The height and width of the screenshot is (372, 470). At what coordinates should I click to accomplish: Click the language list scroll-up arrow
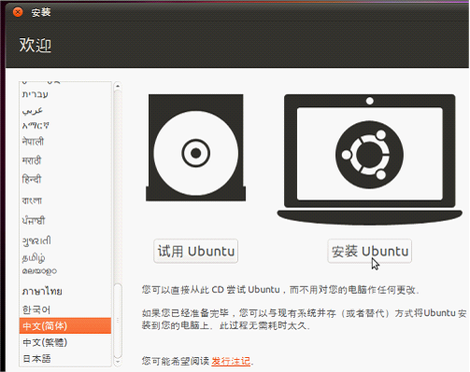tap(118, 85)
